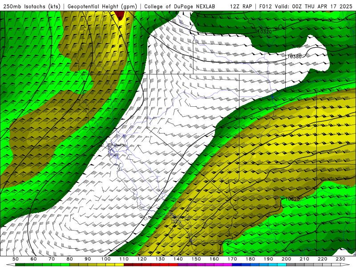Click the "Geopotential Height (gpm)" title text
Image resolution: width=356 pixels, height=267 pixels.
tap(102, 6)
